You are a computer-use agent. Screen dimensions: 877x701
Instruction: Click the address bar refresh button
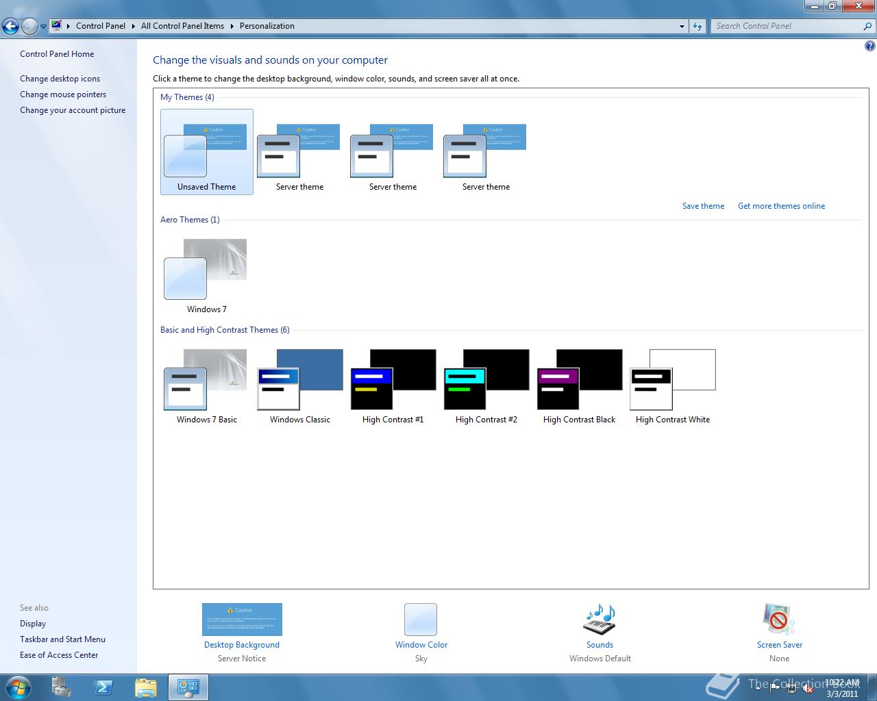pyautogui.click(x=697, y=26)
